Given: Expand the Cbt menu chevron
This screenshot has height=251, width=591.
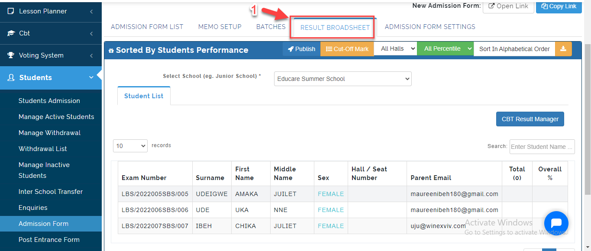Looking at the screenshot, I should (x=91, y=33).
